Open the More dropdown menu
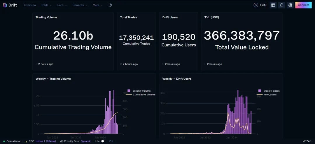This screenshot has width=315, height=144. tap(98, 5)
